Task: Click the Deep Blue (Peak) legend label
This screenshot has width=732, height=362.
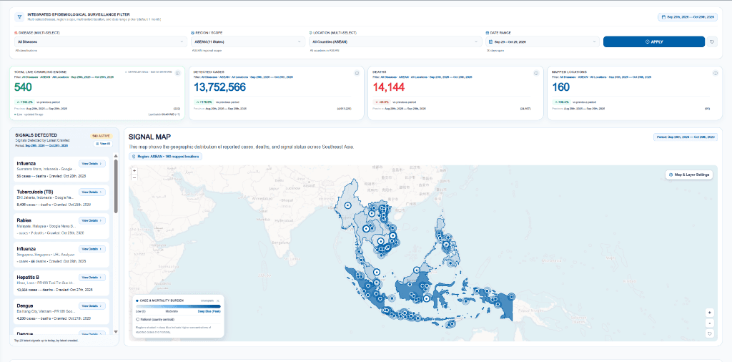Action: click(209, 311)
